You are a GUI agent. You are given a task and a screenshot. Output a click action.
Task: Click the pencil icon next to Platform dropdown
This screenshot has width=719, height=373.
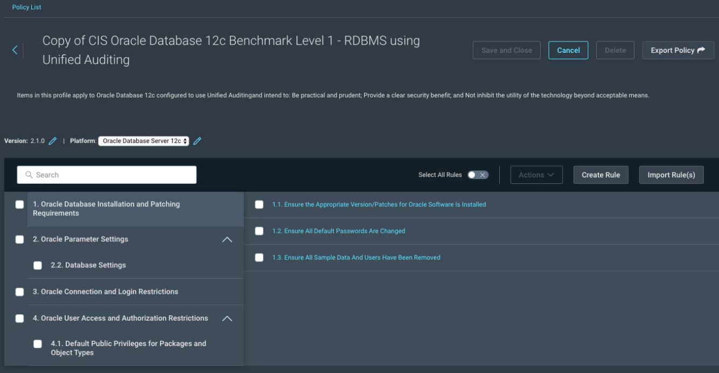197,141
